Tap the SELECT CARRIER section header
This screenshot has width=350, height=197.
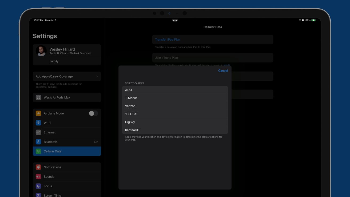click(x=134, y=83)
